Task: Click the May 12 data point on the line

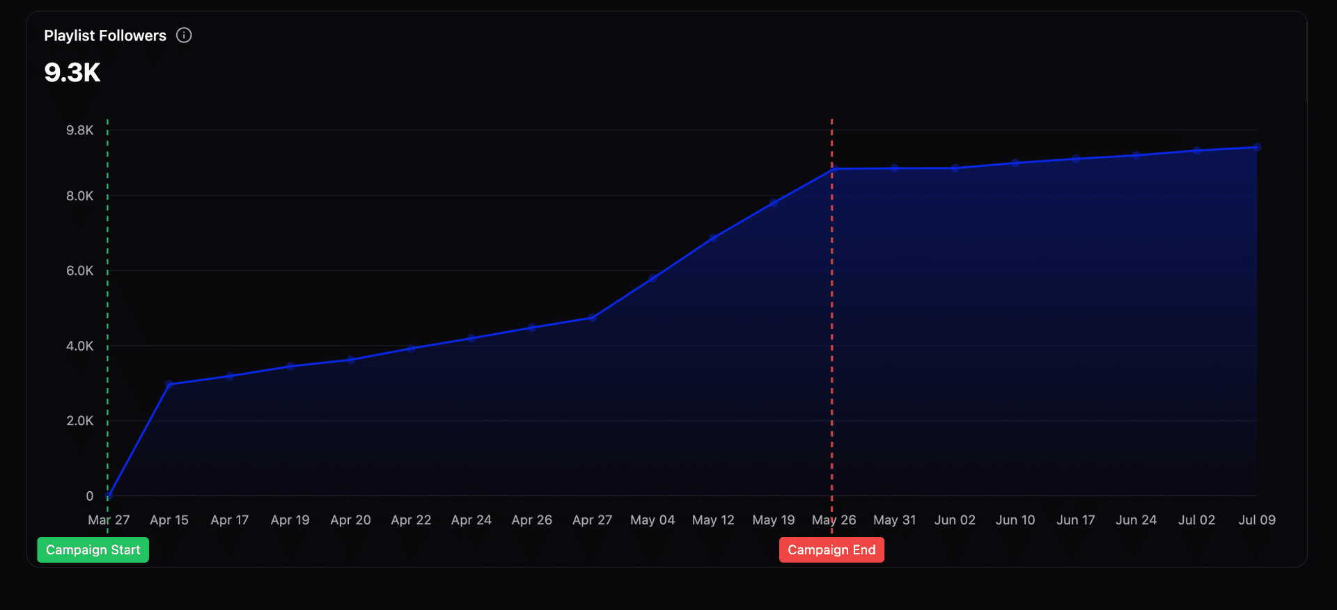Action: coord(713,239)
